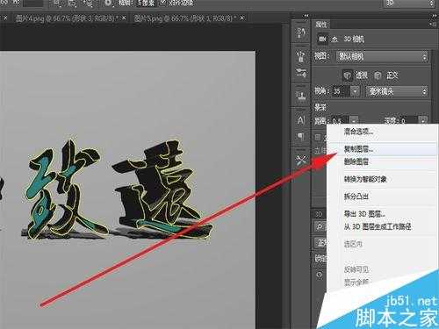This screenshot has width=439, height=329.
Task: Open the Paragraph panel icon
Action: coord(301,136)
